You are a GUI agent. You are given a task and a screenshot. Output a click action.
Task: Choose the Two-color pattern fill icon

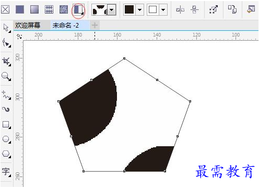[x=78, y=10]
